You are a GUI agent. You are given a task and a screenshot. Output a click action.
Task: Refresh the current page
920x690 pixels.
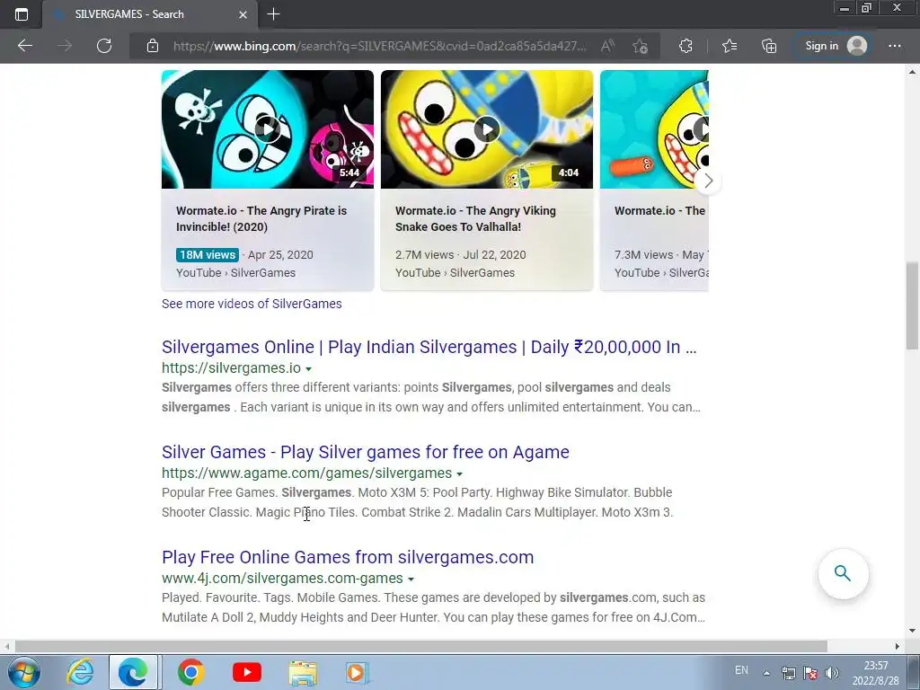click(104, 46)
